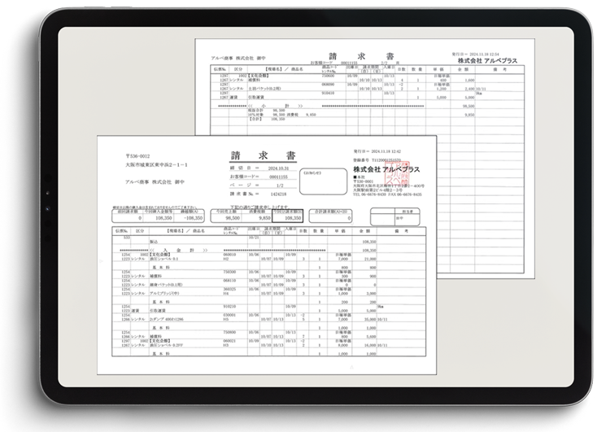
Task: Click the 請求書 title on the front invoice
Action: (x=263, y=155)
